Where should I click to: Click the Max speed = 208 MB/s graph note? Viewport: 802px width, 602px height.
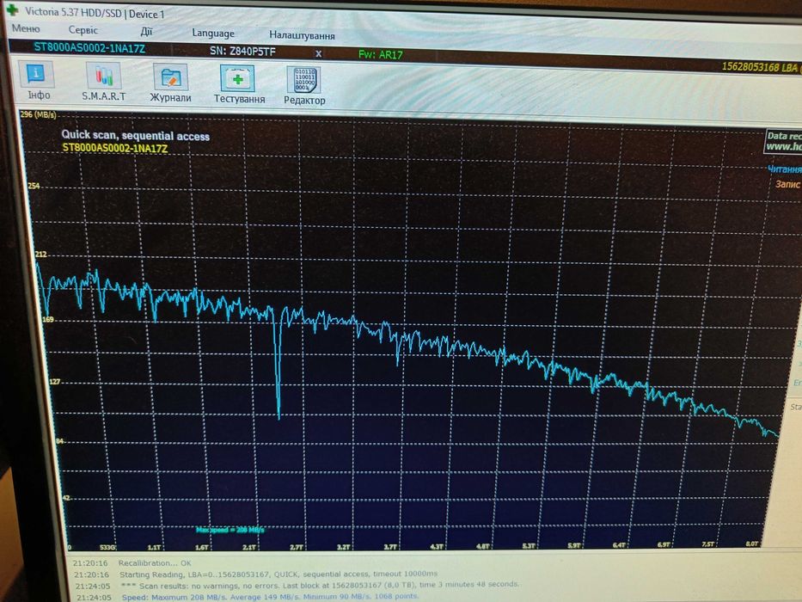[x=230, y=529]
